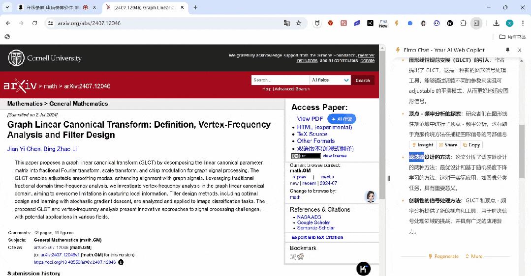531x276 pixels.
Task: Toggle the browser side panel button
Action: tap(476, 23)
